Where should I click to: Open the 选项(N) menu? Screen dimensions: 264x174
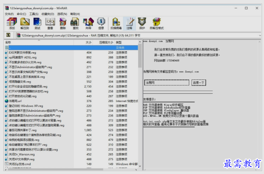point(62,14)
